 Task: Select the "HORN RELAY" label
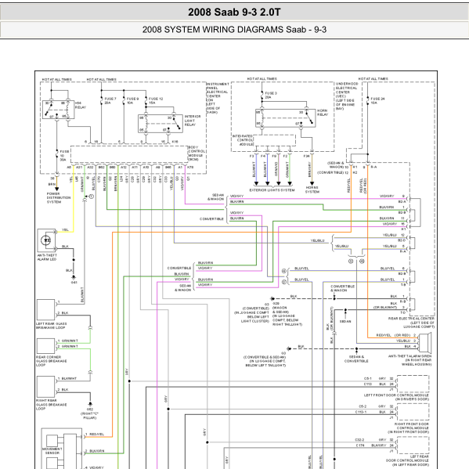pyautogui.click(x=323, y=113)
